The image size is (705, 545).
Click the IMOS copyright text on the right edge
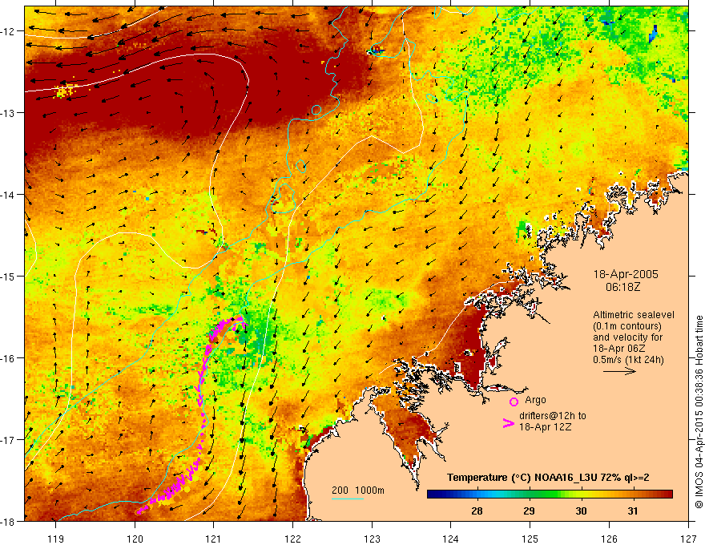click(x=699, y=412)
